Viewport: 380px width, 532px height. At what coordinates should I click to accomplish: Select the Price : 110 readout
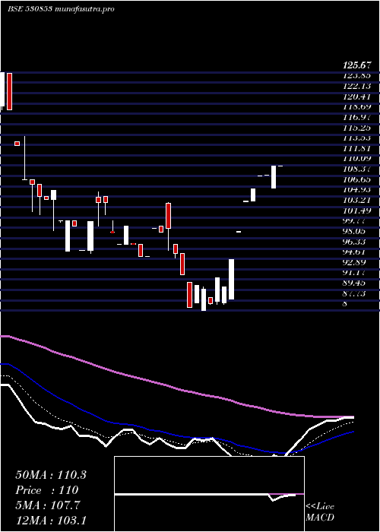[x=47, y=490]
